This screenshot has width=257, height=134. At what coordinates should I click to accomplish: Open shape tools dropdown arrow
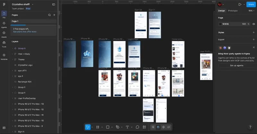pyautogui.click(x=112, y=127)
